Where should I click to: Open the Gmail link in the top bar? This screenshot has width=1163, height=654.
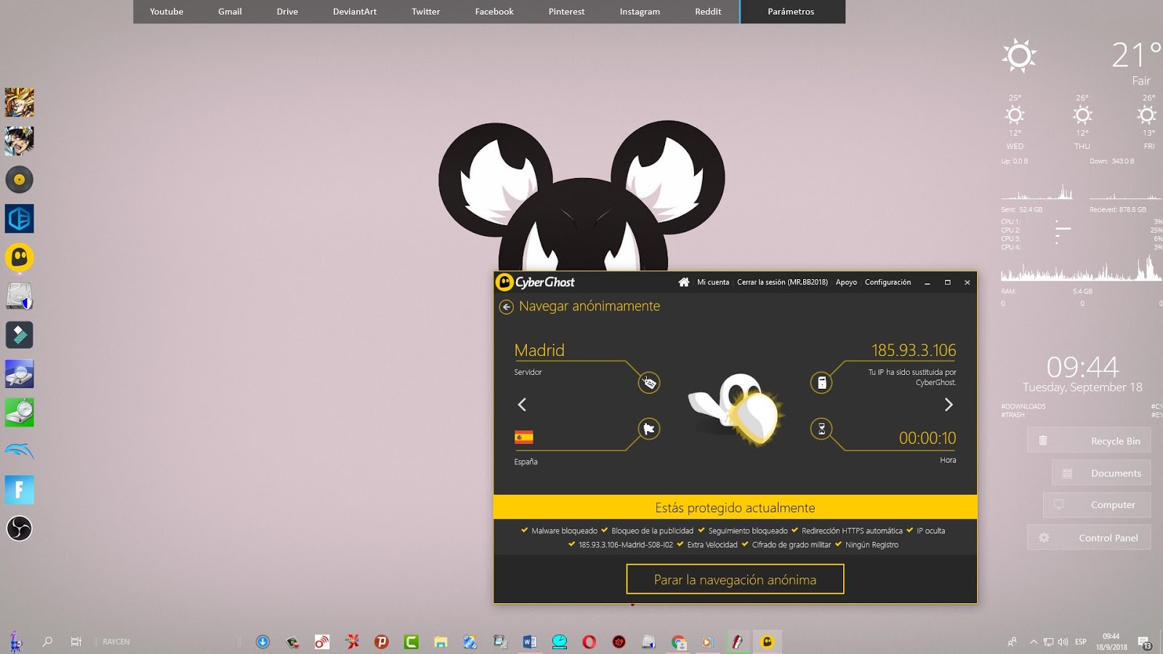230,12
